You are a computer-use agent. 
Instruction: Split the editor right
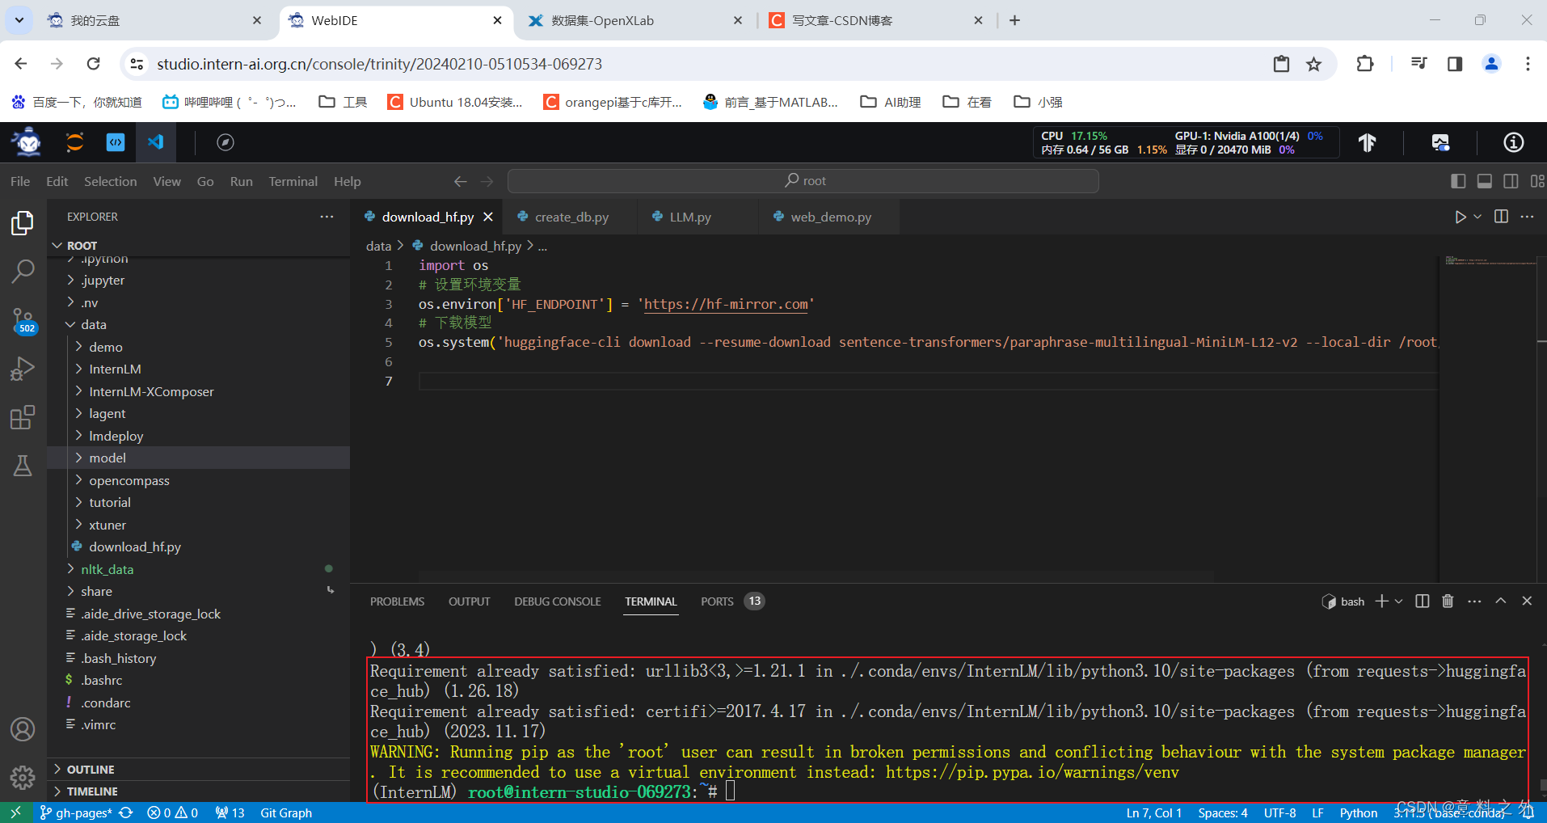[1501, 217]
